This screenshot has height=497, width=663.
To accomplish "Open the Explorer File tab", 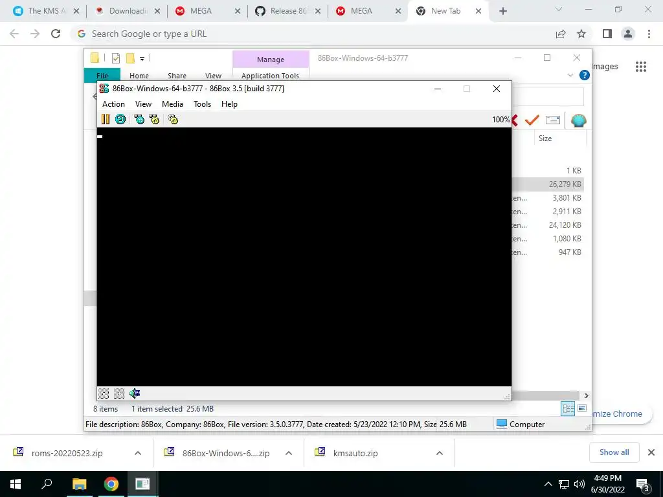I will click(x=102, y=75).
